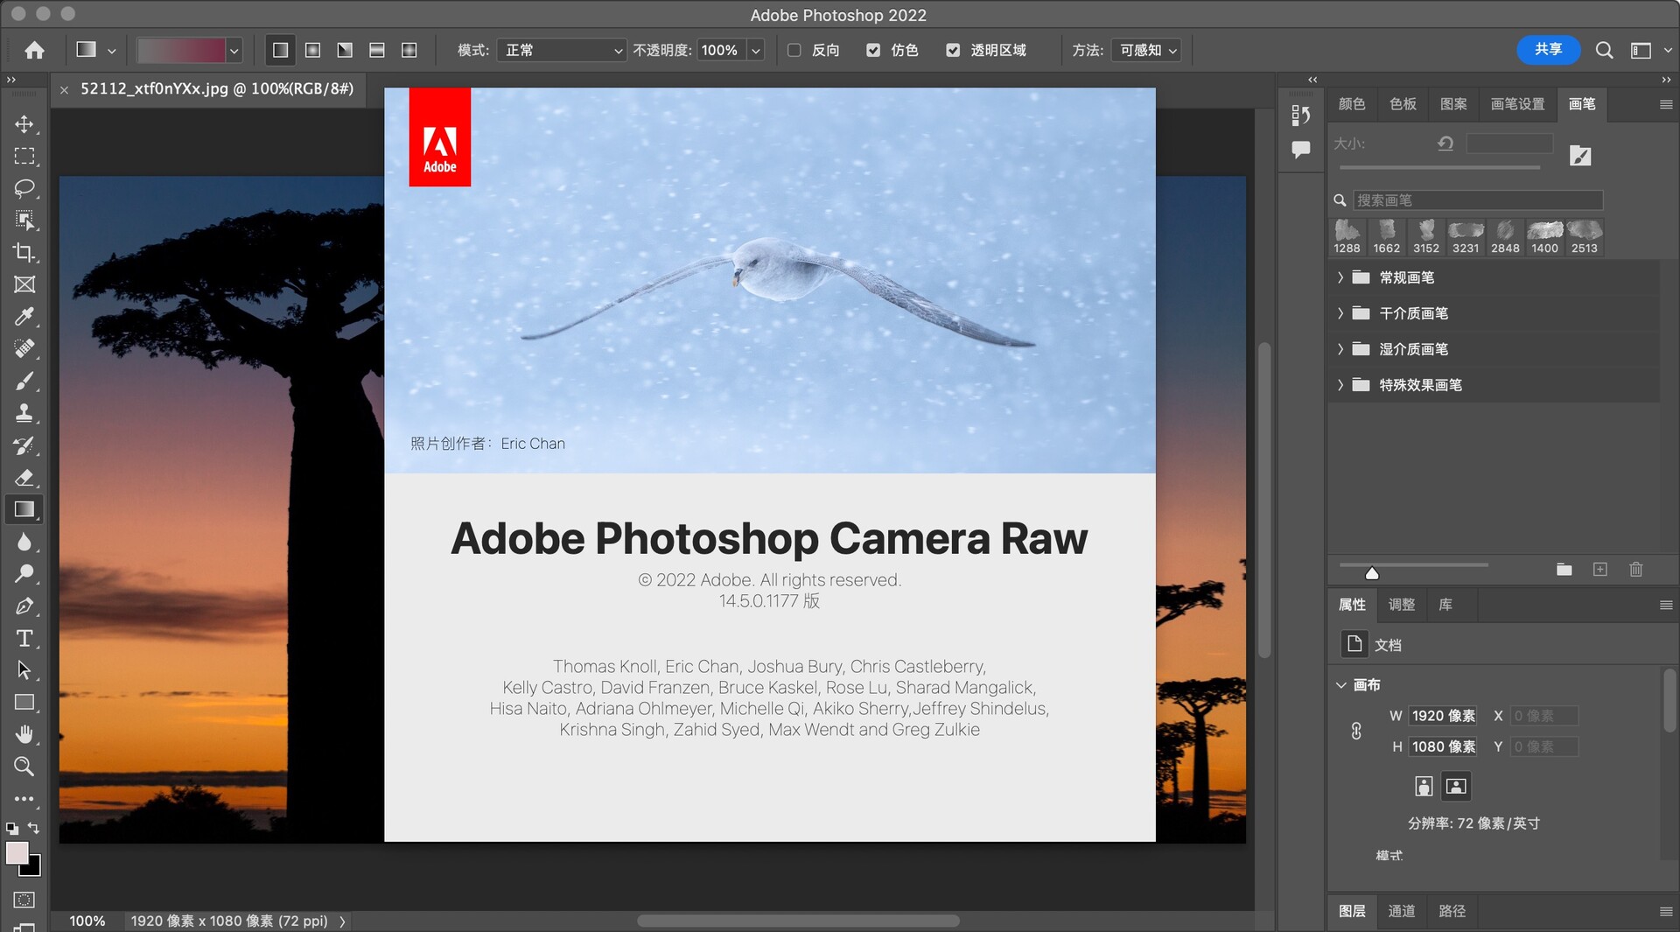Disable the 仿色 checkbox
1680x932 pixels.
tap(873, 50)
